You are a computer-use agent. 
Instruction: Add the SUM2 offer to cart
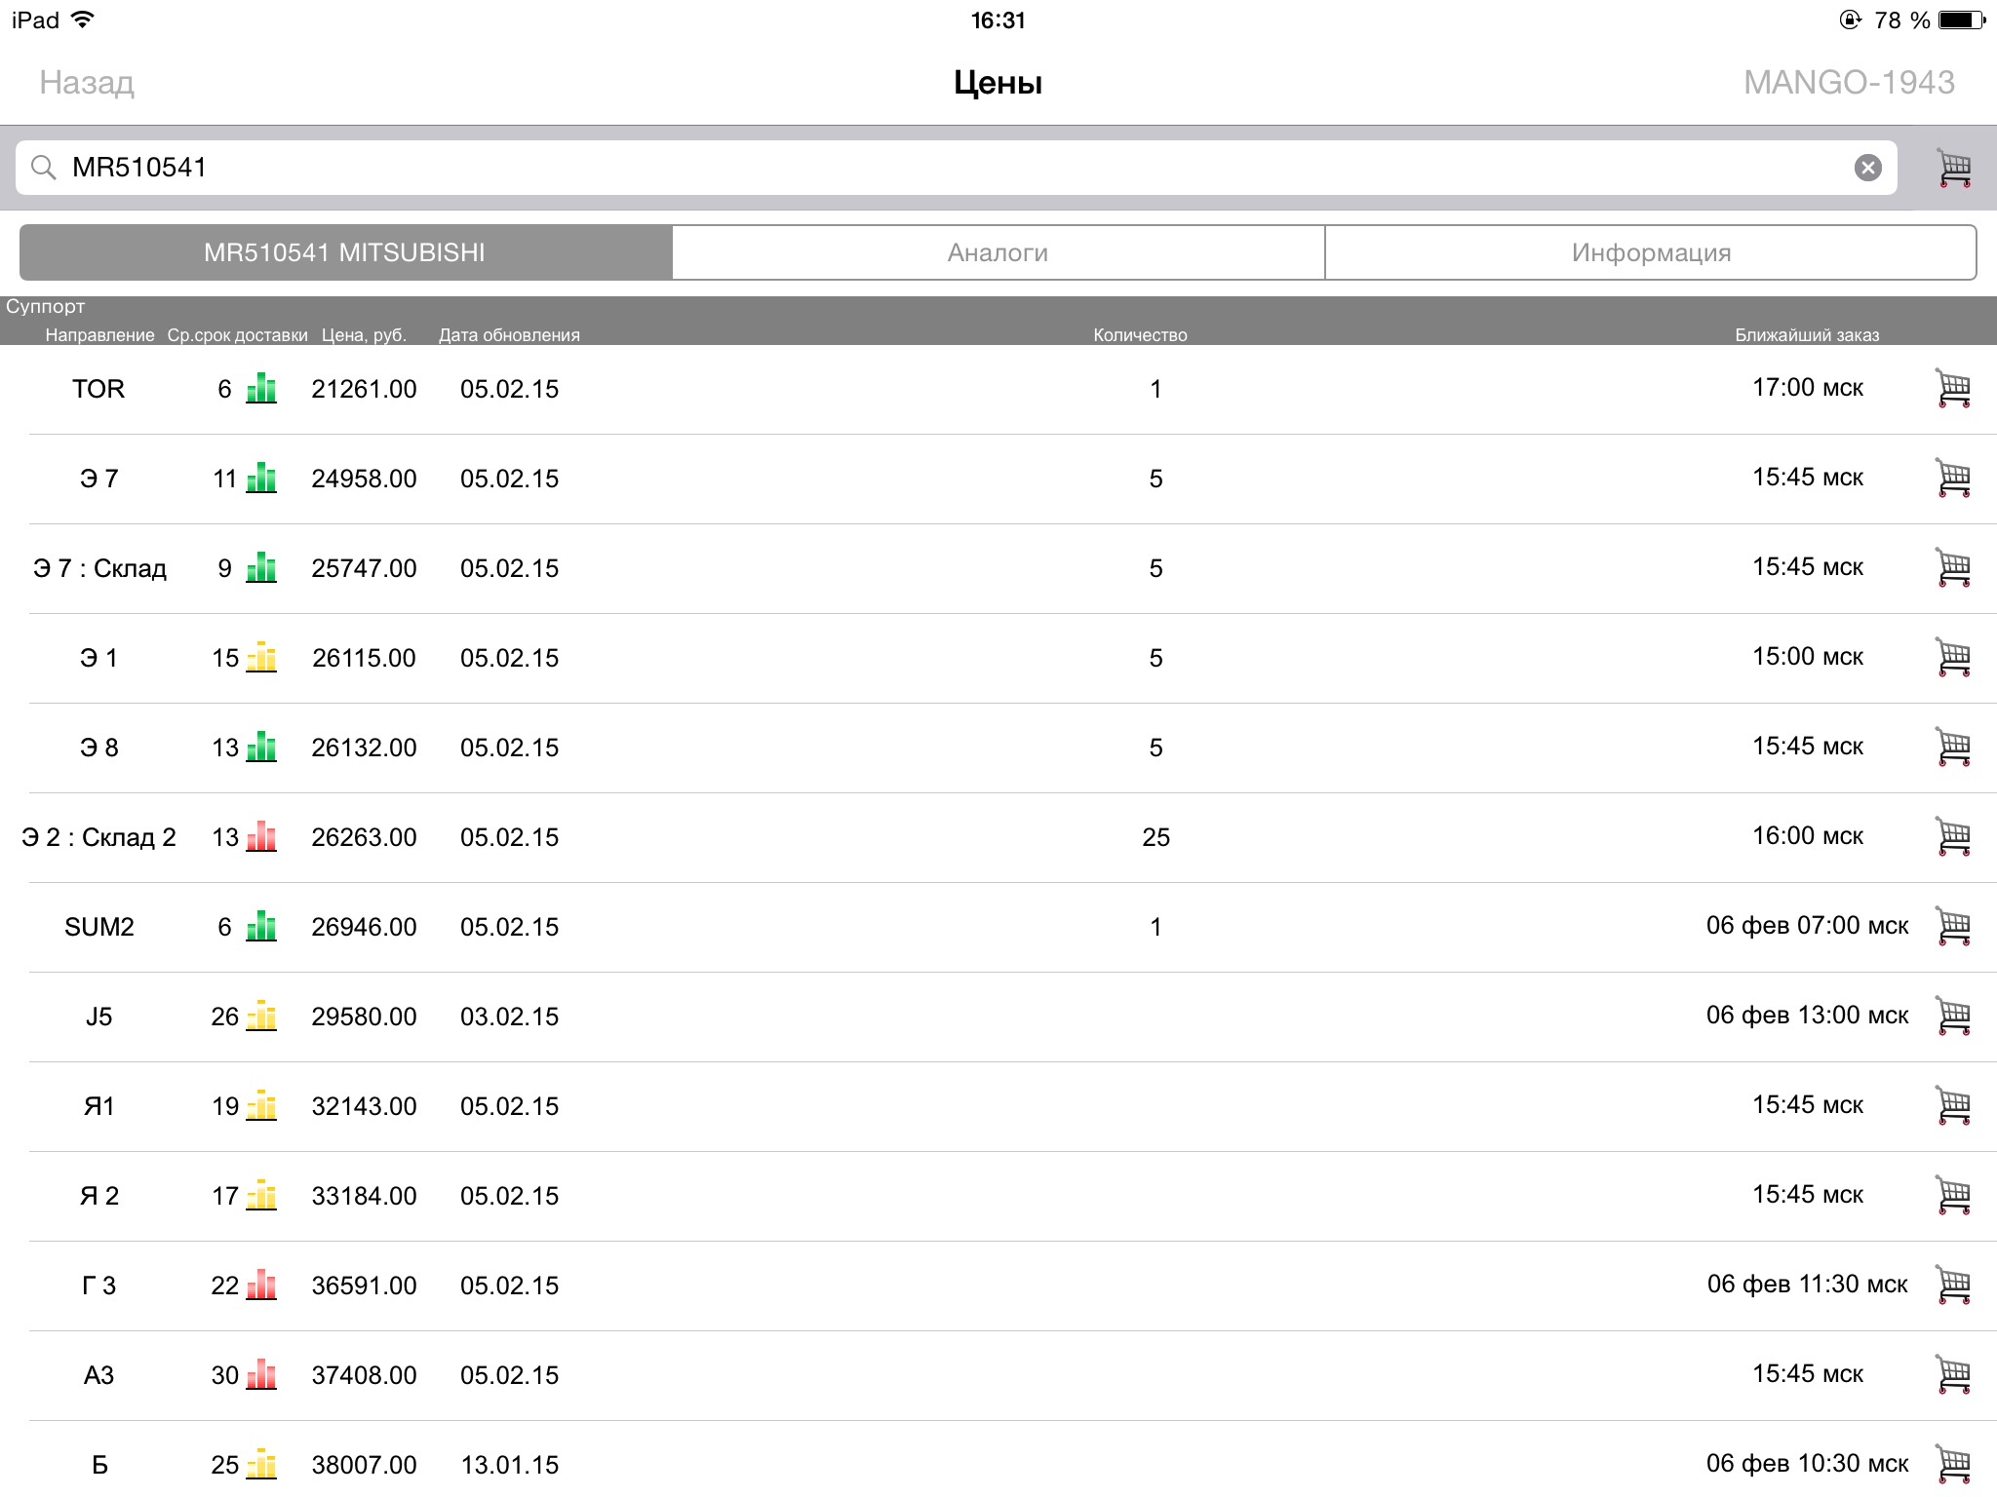(1952, 926)
